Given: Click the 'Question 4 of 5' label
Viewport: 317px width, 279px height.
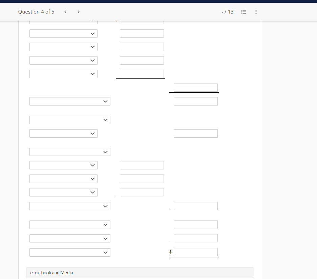Looking at the screenshot, I should [x=36, y=12].
